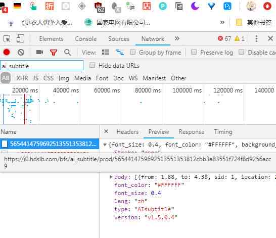Click the red record network log button
The height and width of the screenshot is (238, 276).
[x=7, y=52]
